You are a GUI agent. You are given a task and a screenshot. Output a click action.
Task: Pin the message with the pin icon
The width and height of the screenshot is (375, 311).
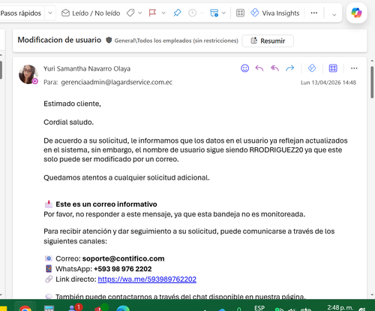tap(177, 13)
